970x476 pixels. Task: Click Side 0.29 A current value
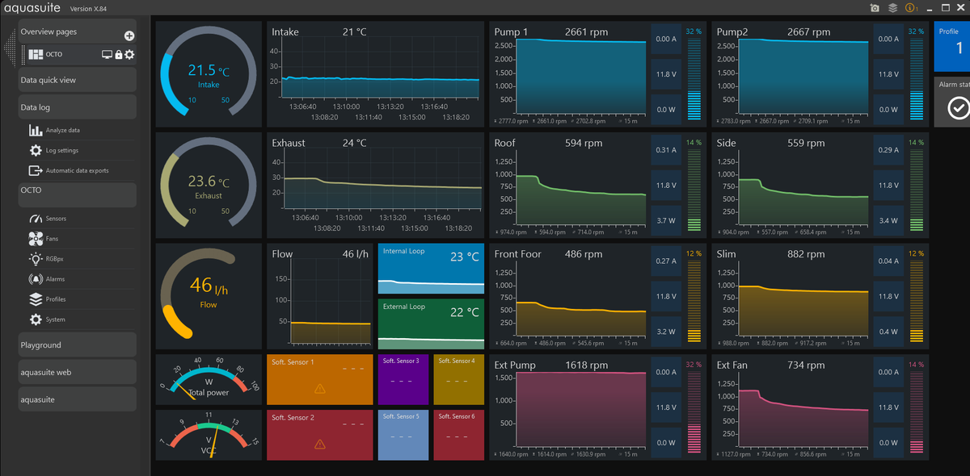888,150
